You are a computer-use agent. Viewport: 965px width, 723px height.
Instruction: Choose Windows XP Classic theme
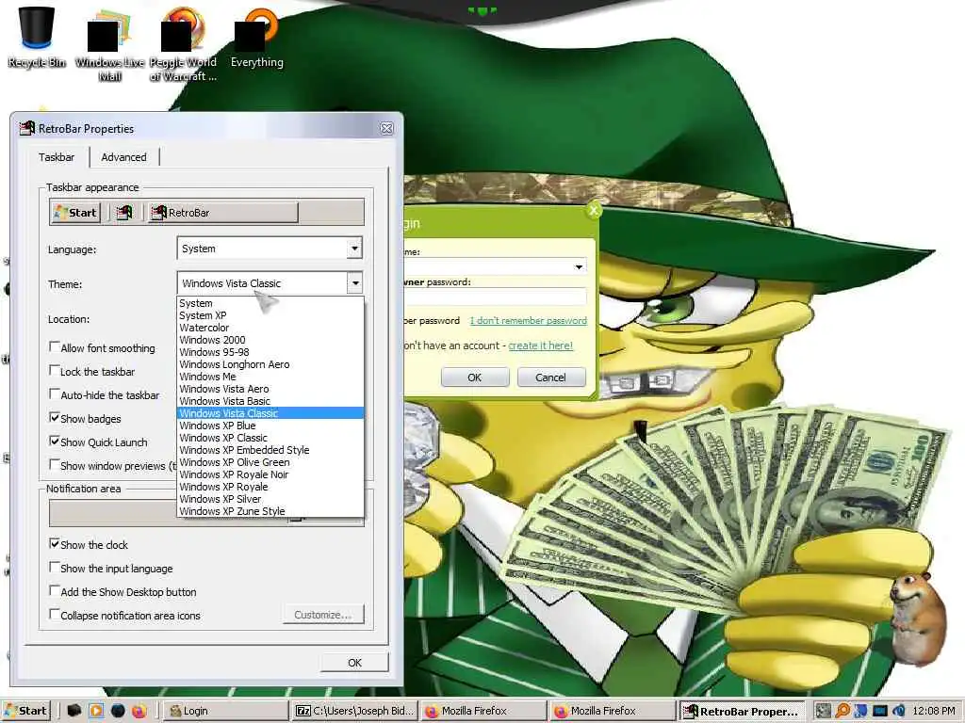270,438
